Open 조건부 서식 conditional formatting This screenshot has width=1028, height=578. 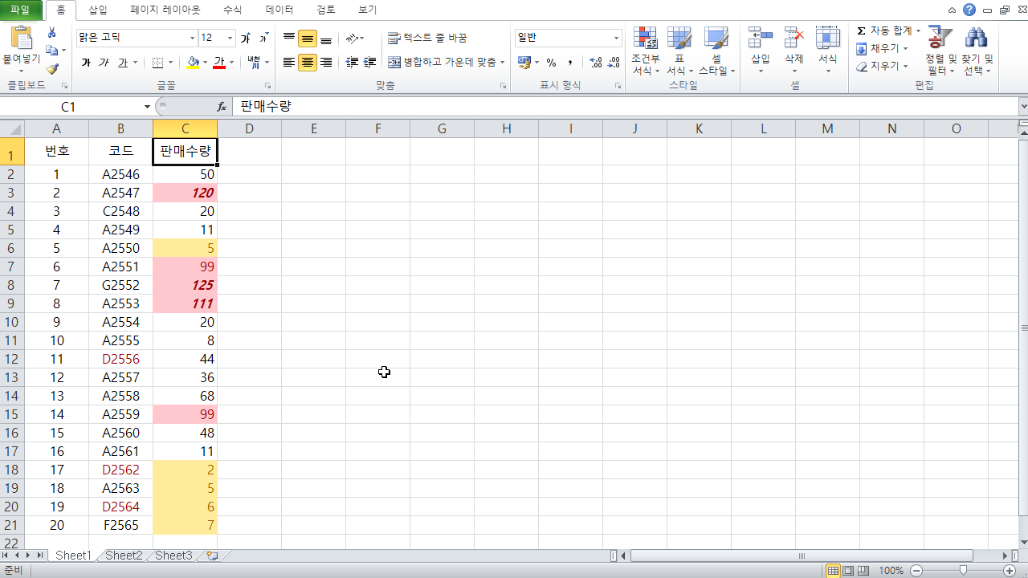click(645, 51)
